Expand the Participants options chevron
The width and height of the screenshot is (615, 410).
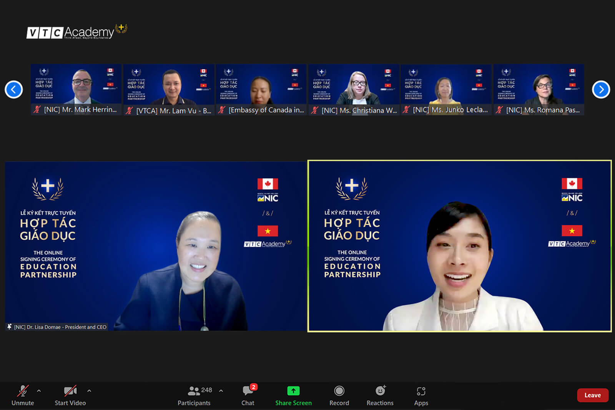coord(221,391)
